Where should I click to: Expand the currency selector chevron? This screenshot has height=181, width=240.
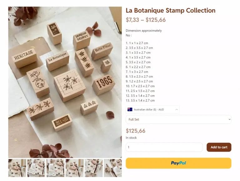pos(177,110)
